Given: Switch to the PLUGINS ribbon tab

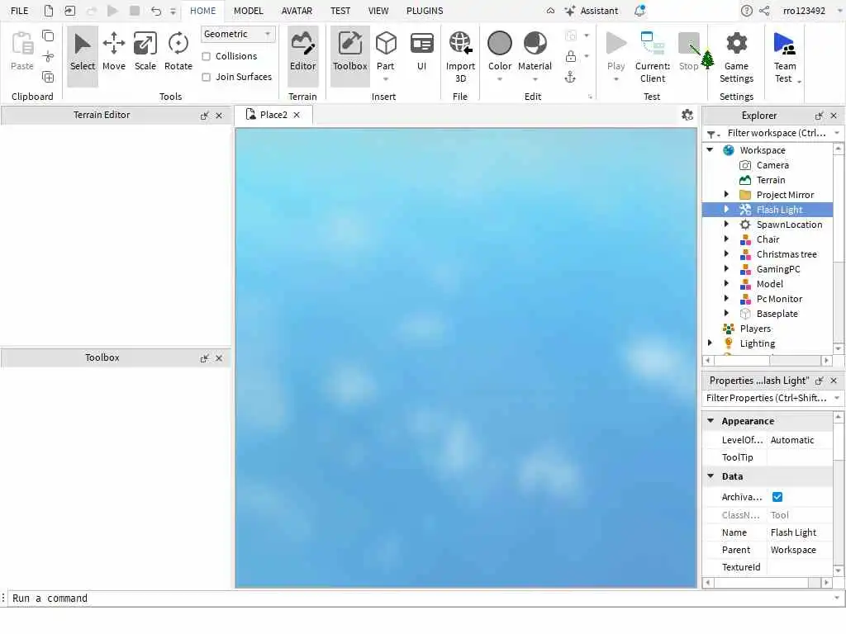Looking at the screenshot, I should click(x=425, y=11).
